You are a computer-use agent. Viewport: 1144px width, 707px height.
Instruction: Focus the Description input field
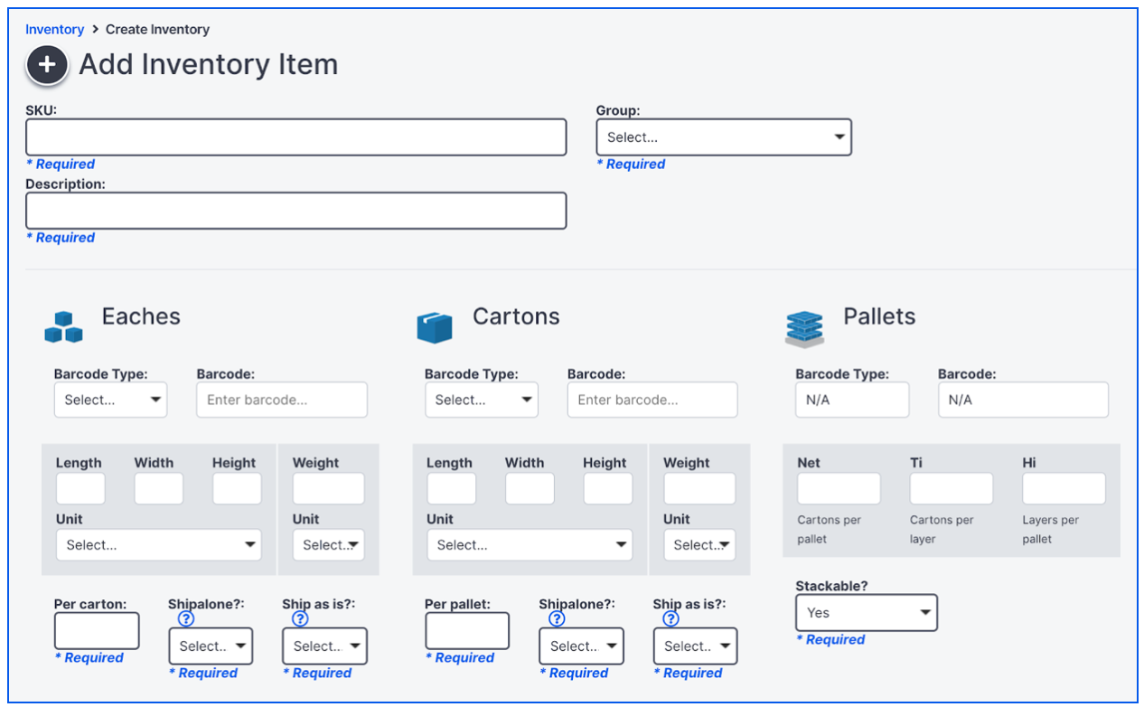[295, 210]
